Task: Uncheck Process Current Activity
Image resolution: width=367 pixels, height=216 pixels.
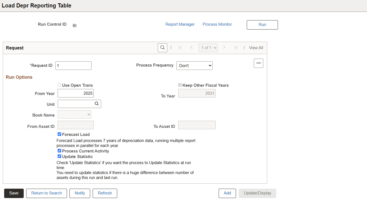Action: pos(59,151)
